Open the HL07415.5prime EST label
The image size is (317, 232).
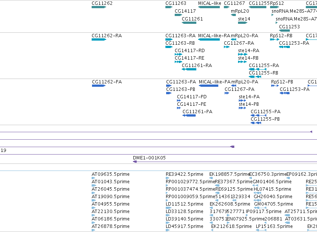(x=272, y=189)
